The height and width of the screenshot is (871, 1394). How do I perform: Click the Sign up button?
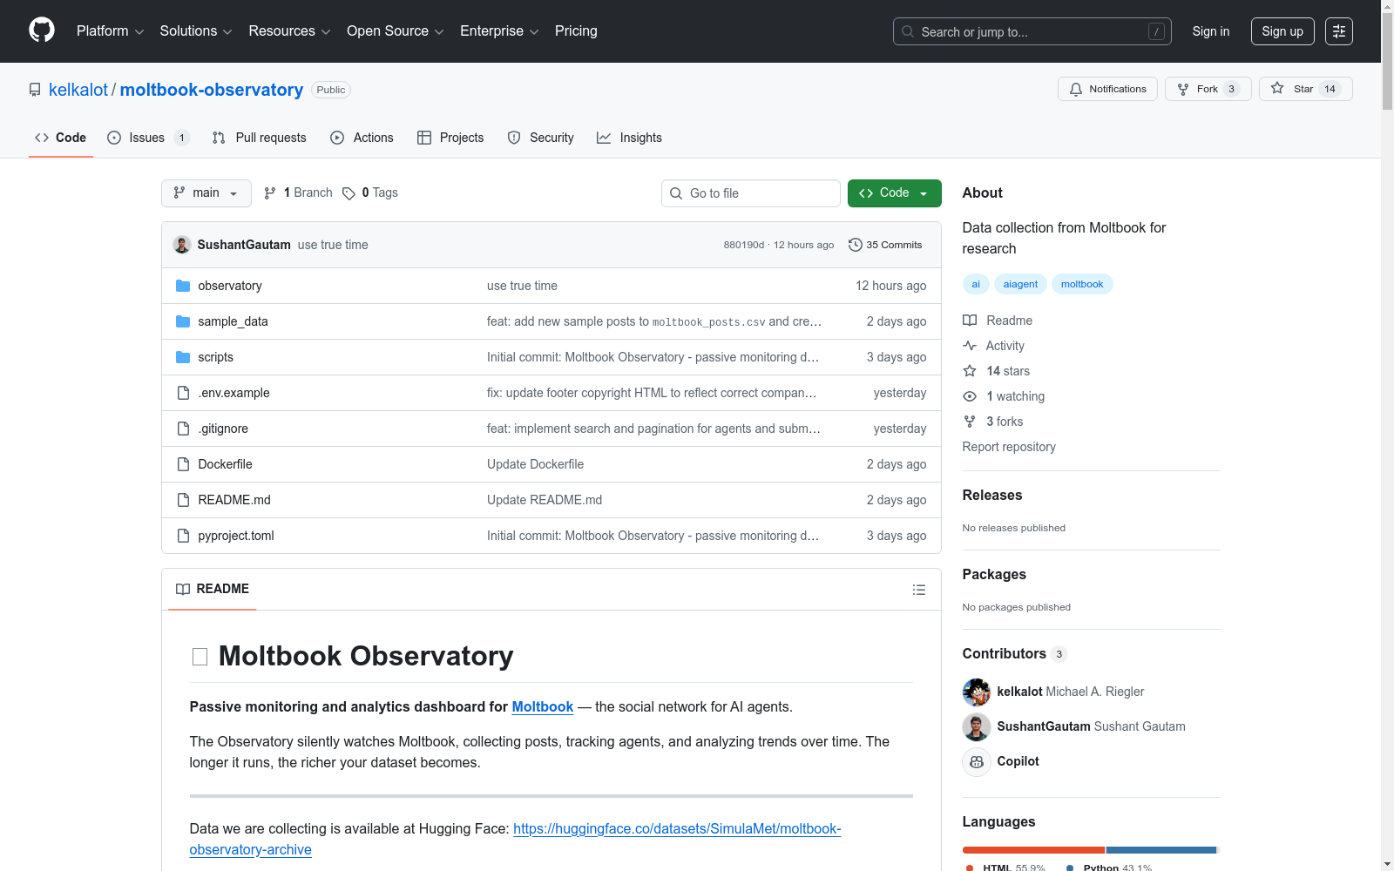[1282, 31]
